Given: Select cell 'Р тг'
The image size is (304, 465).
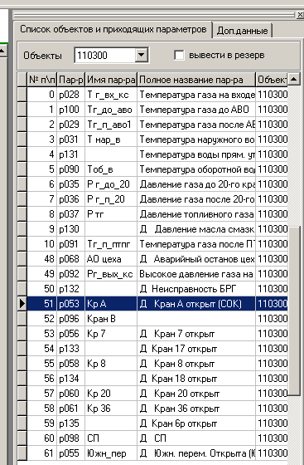Looking at the screenshot, I should tap(111, 214).
